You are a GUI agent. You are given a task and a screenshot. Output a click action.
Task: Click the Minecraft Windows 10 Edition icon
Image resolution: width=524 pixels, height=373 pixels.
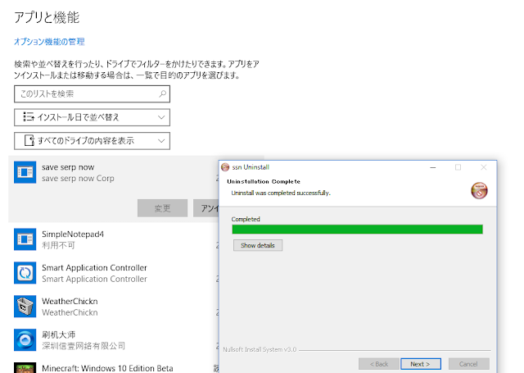[x=25, y=367]
